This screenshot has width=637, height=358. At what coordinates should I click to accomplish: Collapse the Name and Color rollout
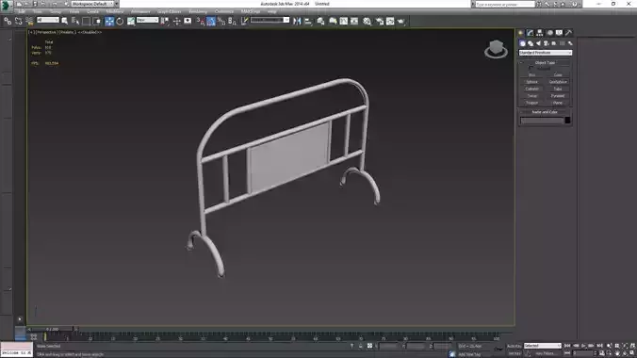pyautogui.click(x=545, y=112)
